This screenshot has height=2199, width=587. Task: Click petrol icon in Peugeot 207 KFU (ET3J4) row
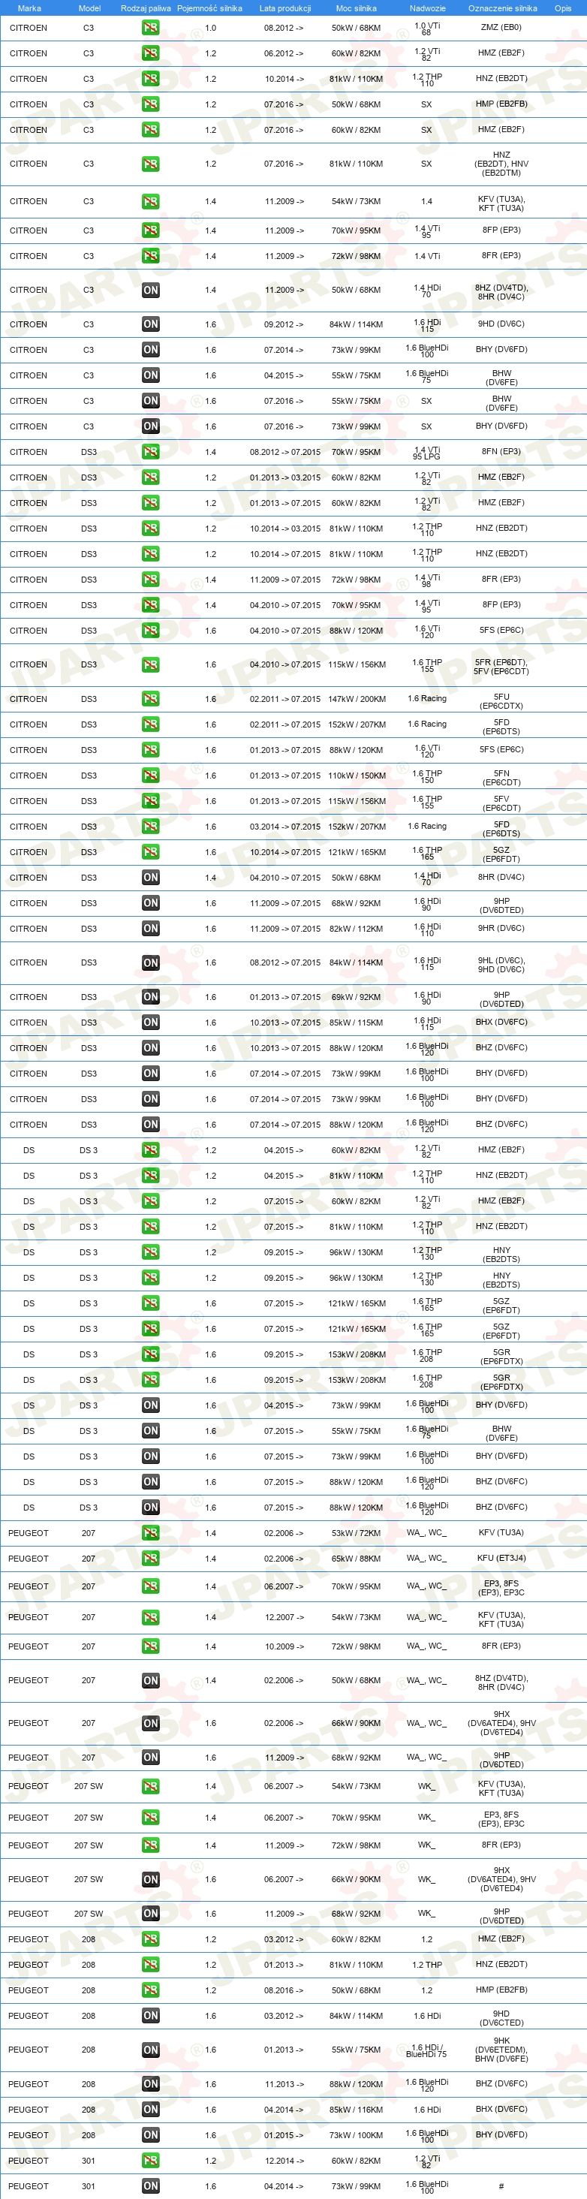coord(150,1559)
